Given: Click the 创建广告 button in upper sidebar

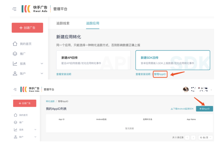Looking at the screenshot, I should pos(27,28).
